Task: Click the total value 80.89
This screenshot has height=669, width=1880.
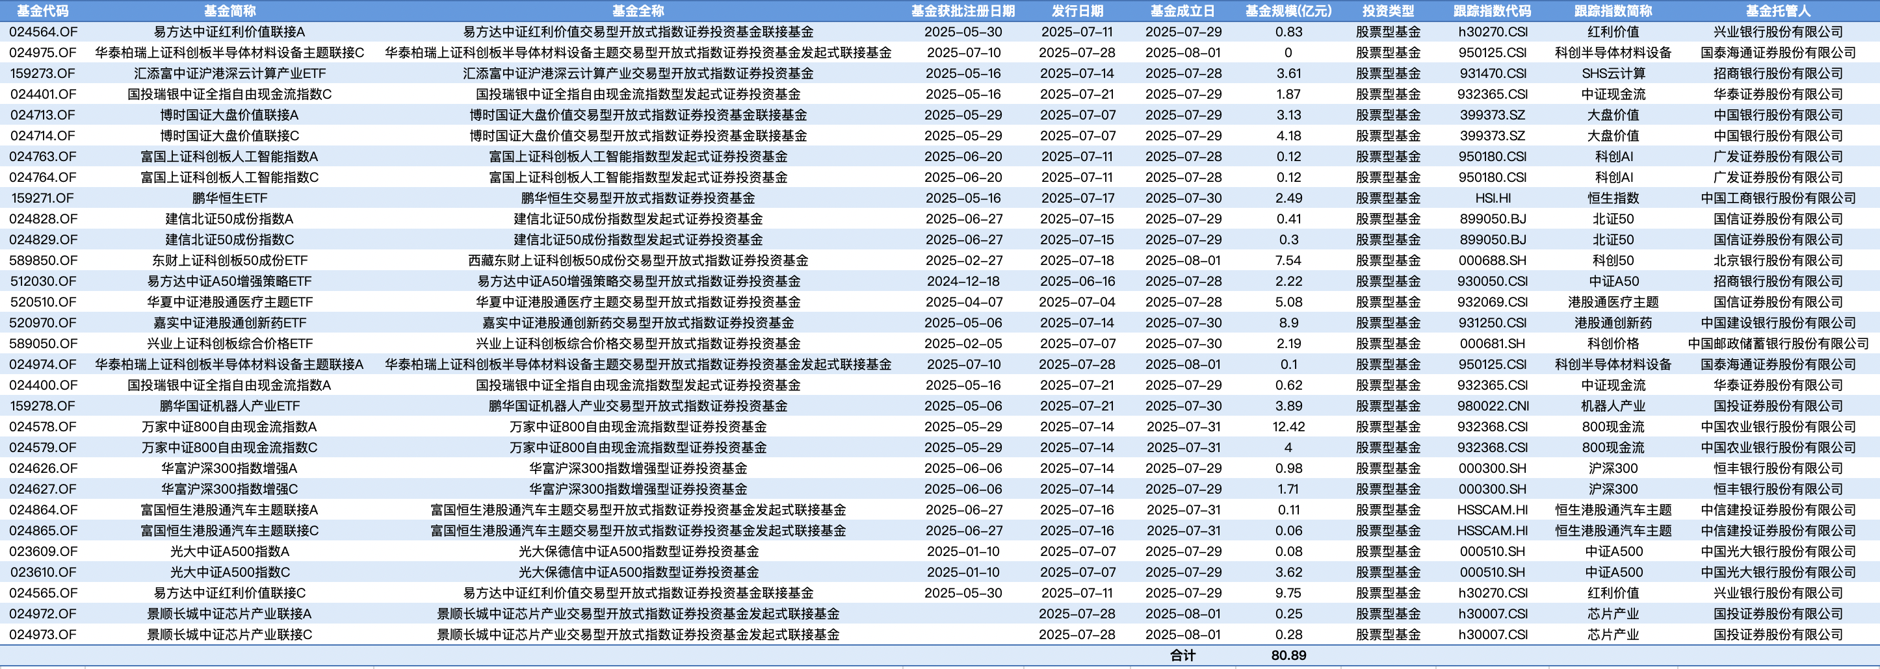Action: point(1288,656)
